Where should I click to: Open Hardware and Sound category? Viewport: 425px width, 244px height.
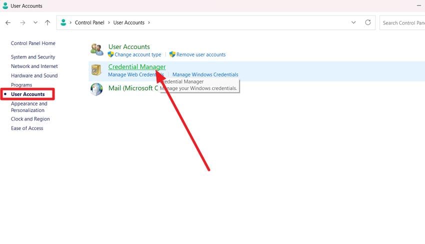pyautogui.click(x=34, y=75)
